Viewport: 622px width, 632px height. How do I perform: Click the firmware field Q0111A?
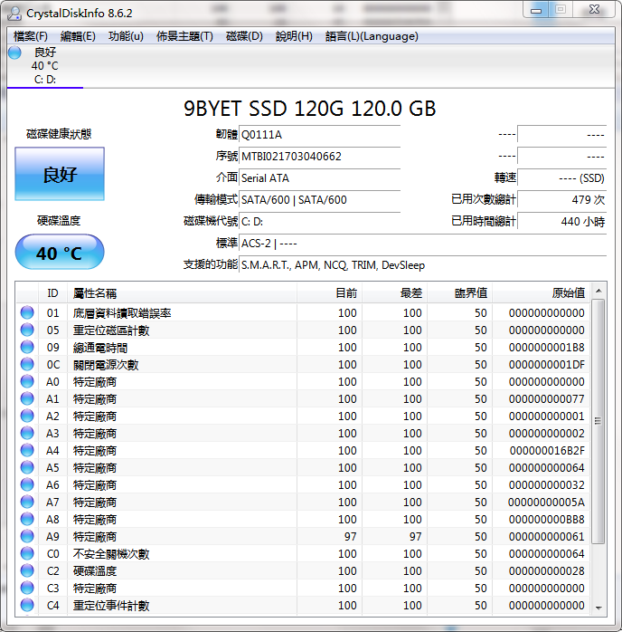[319, 135]
